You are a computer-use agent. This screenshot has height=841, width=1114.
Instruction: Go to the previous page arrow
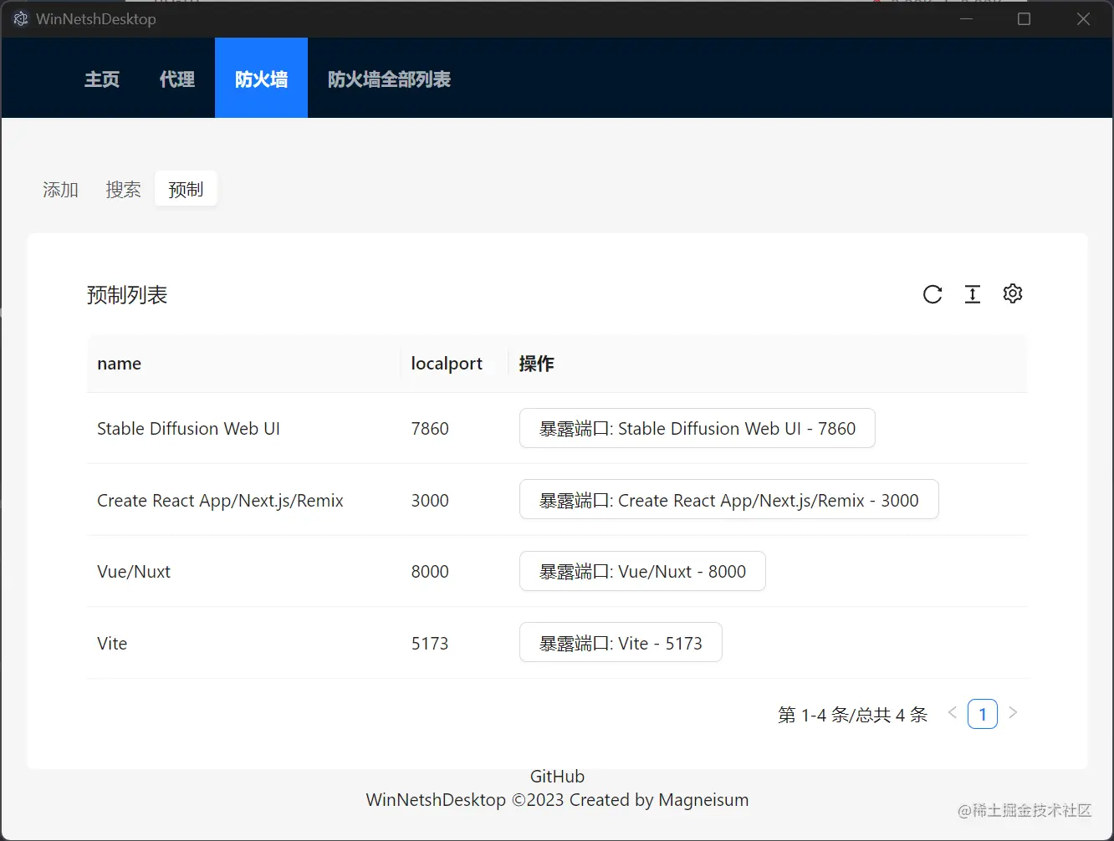pos(952,713)
